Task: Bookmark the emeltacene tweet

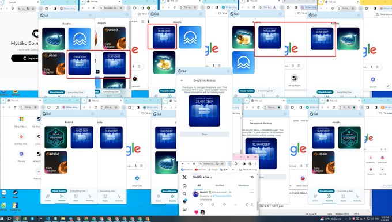Action: click(247, 204)
